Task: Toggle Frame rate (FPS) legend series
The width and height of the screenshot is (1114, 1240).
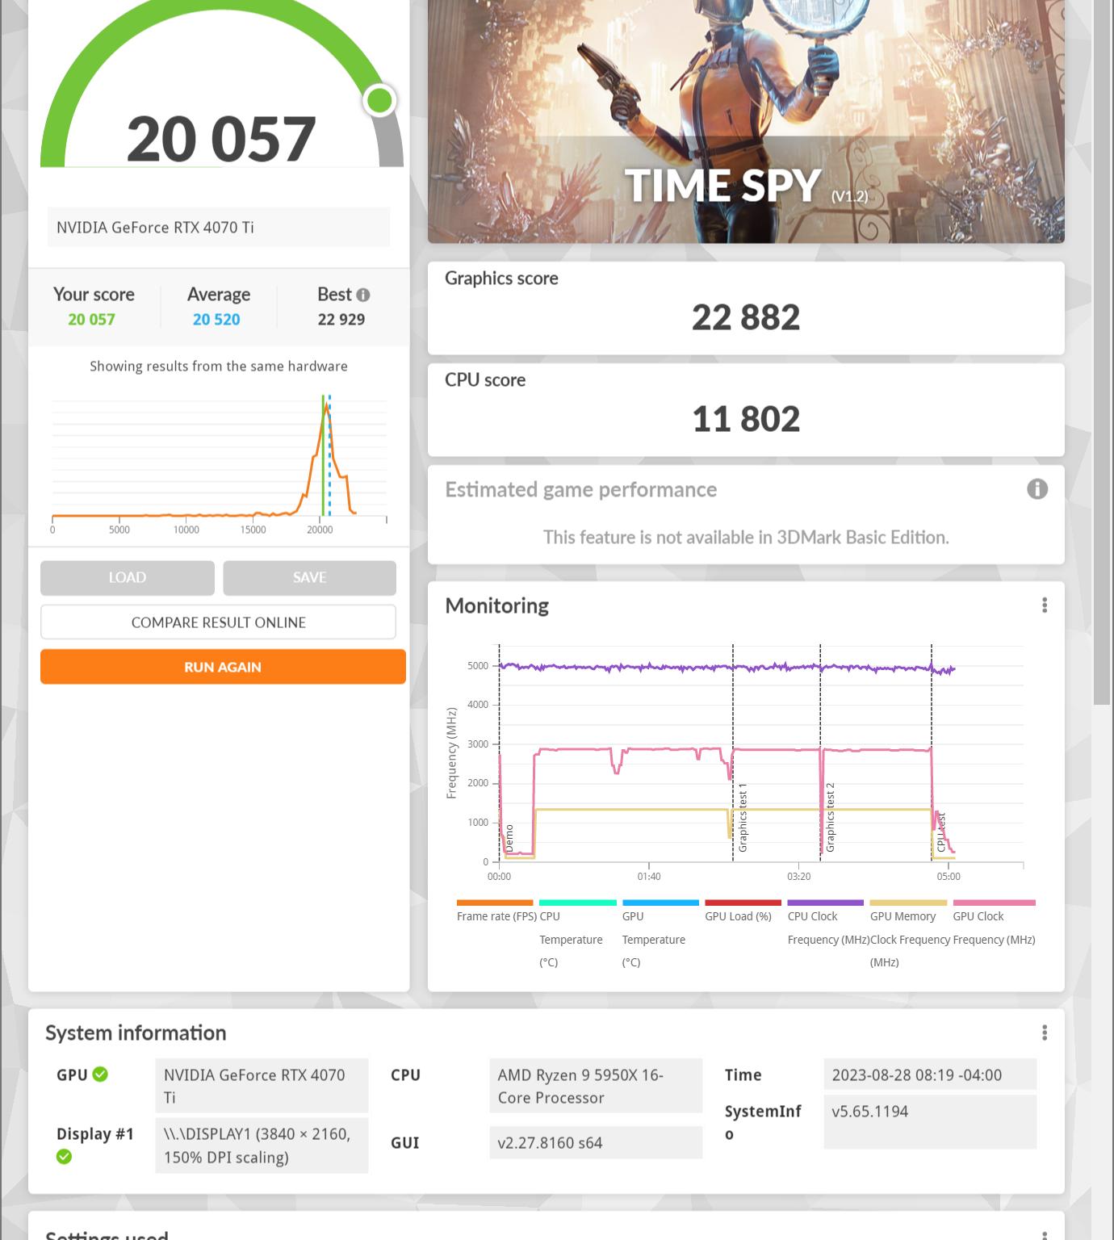Action: click(495, 909)
